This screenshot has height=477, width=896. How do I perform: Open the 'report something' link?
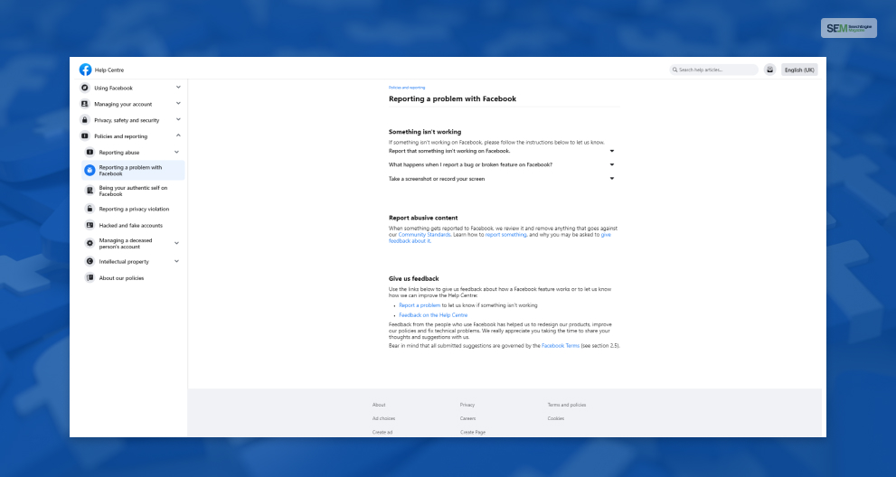click(505, 235)
